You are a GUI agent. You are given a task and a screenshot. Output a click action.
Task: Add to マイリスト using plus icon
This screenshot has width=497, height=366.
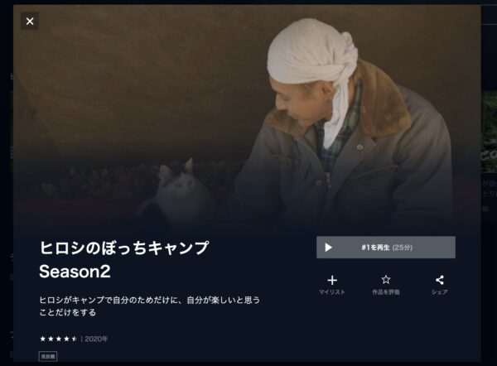coord(332,280)
